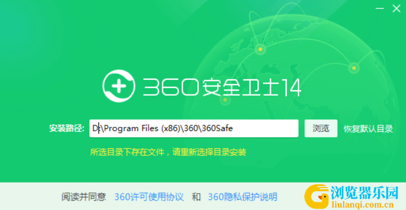Image resolution: width=406 pixels, height=210 pixels.
Task: Click the 360 Safe Guard logo icon
Action: pyautogui.click(x=119, y=86)
